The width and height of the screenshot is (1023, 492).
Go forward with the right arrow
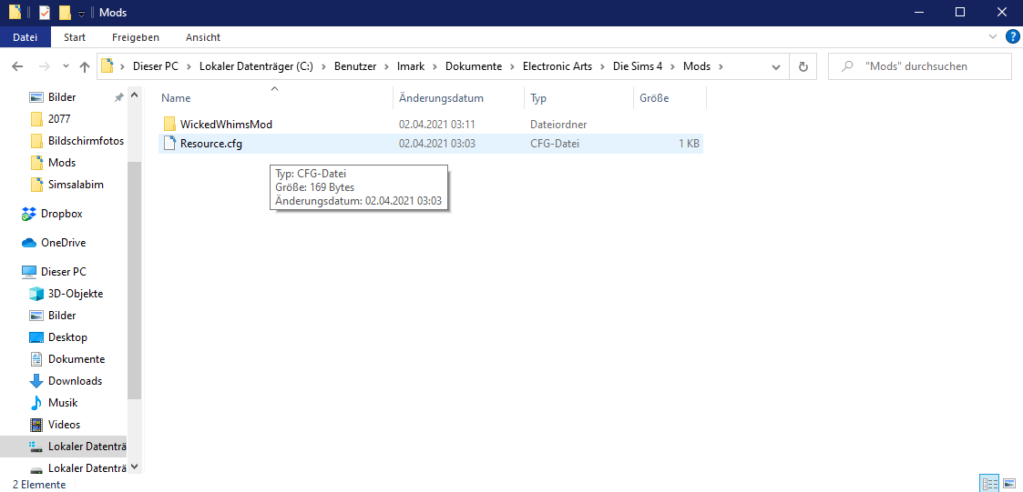[44, 66]
